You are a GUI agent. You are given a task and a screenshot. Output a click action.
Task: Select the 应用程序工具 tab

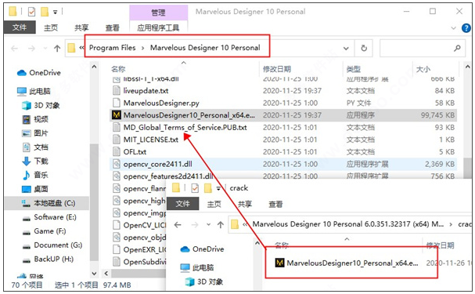coord(158,27)
